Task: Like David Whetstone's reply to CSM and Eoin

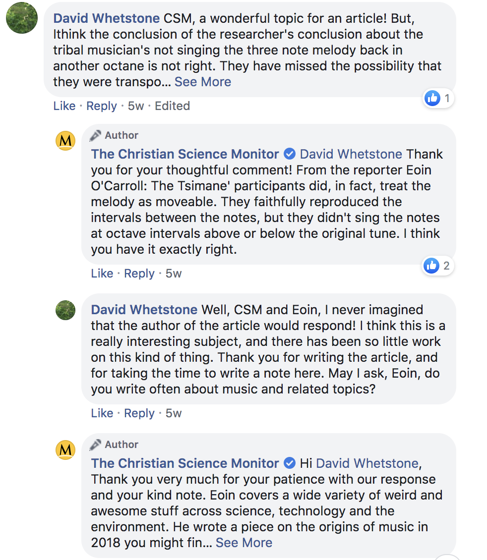Action: click(102, 413)
